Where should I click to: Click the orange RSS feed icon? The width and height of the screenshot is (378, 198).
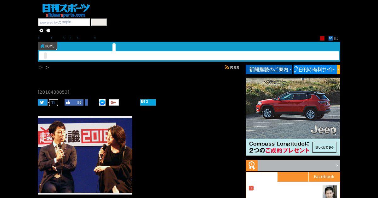227,68
